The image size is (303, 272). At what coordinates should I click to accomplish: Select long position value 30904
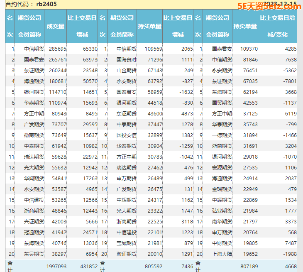pyautogui.click(x=155, y=146)
